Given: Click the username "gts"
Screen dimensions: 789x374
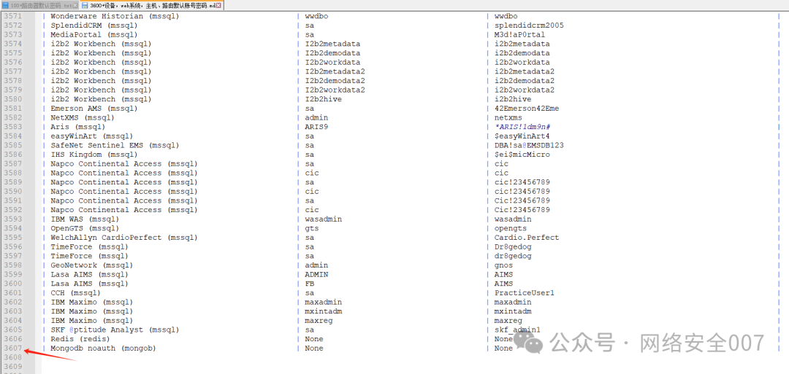Looking at the screenshot, I should click(x=312, y=228).
